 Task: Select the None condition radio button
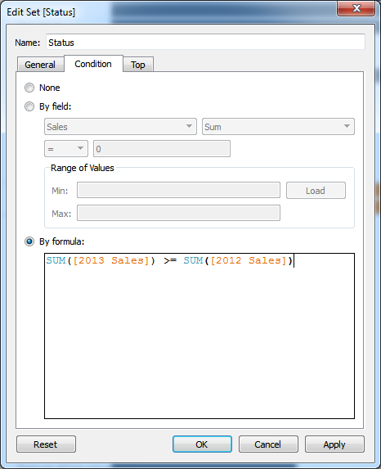coord(29,88)
